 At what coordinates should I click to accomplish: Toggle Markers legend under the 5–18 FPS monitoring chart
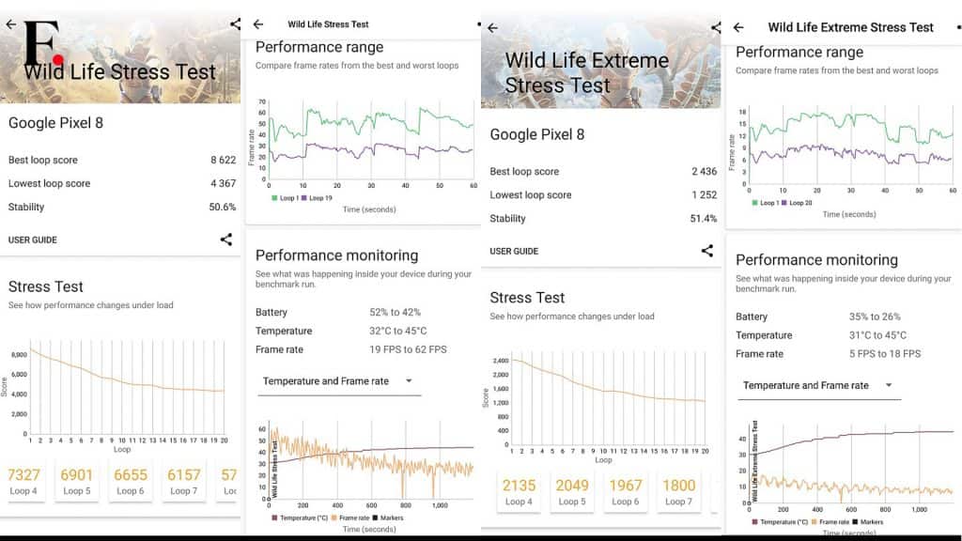867,521
